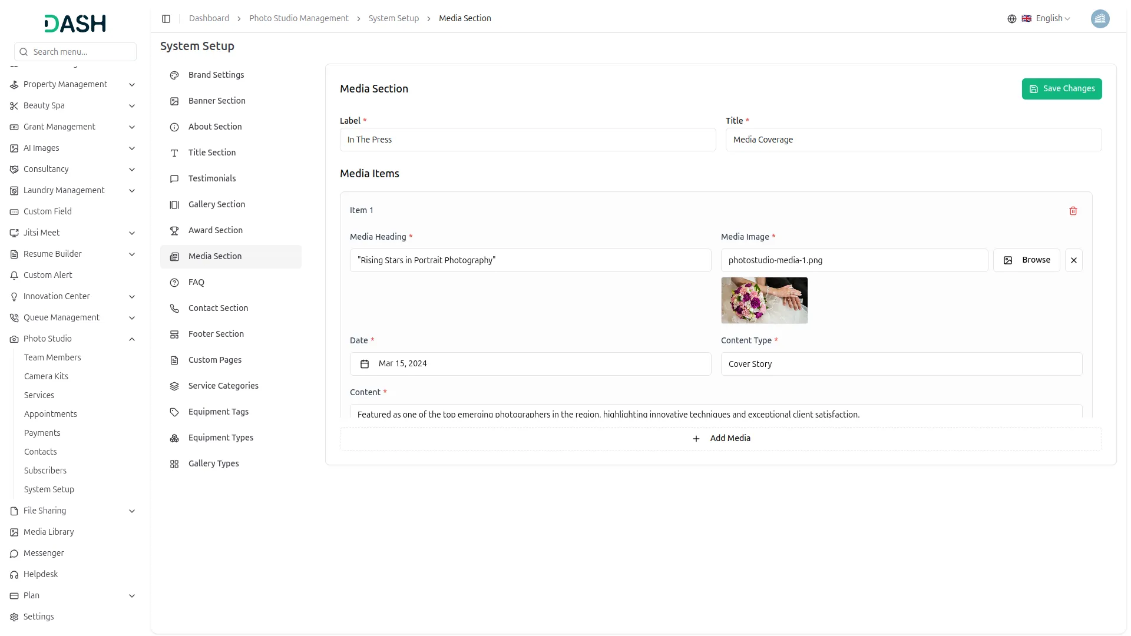Select Team Members in the sidebar
Image resolution: width=1131 pixels, height=636 pixels.
pos(52,357)
